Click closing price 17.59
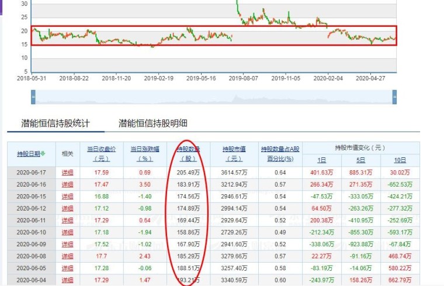 point(102,173)
